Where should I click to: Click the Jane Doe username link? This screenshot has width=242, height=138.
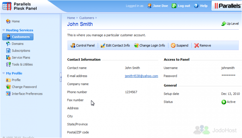160,6
